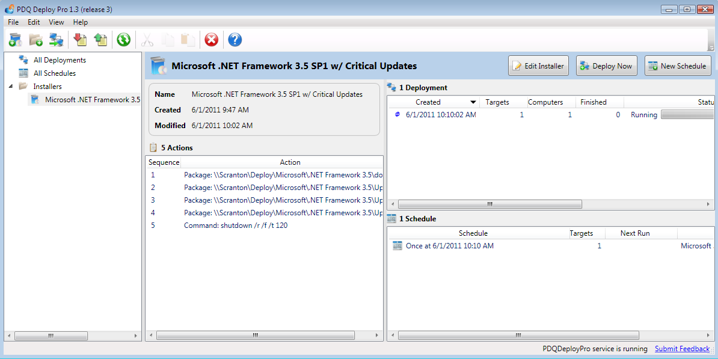The width and height of the screenshot is (718, 359).
Task: Click the Paste clipboard toolbar icon
Action: pos(188,40)
